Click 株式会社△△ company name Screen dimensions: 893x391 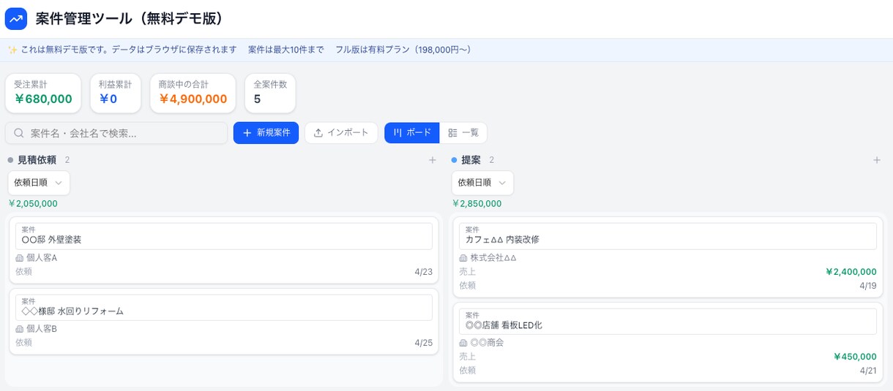point(493,258)
